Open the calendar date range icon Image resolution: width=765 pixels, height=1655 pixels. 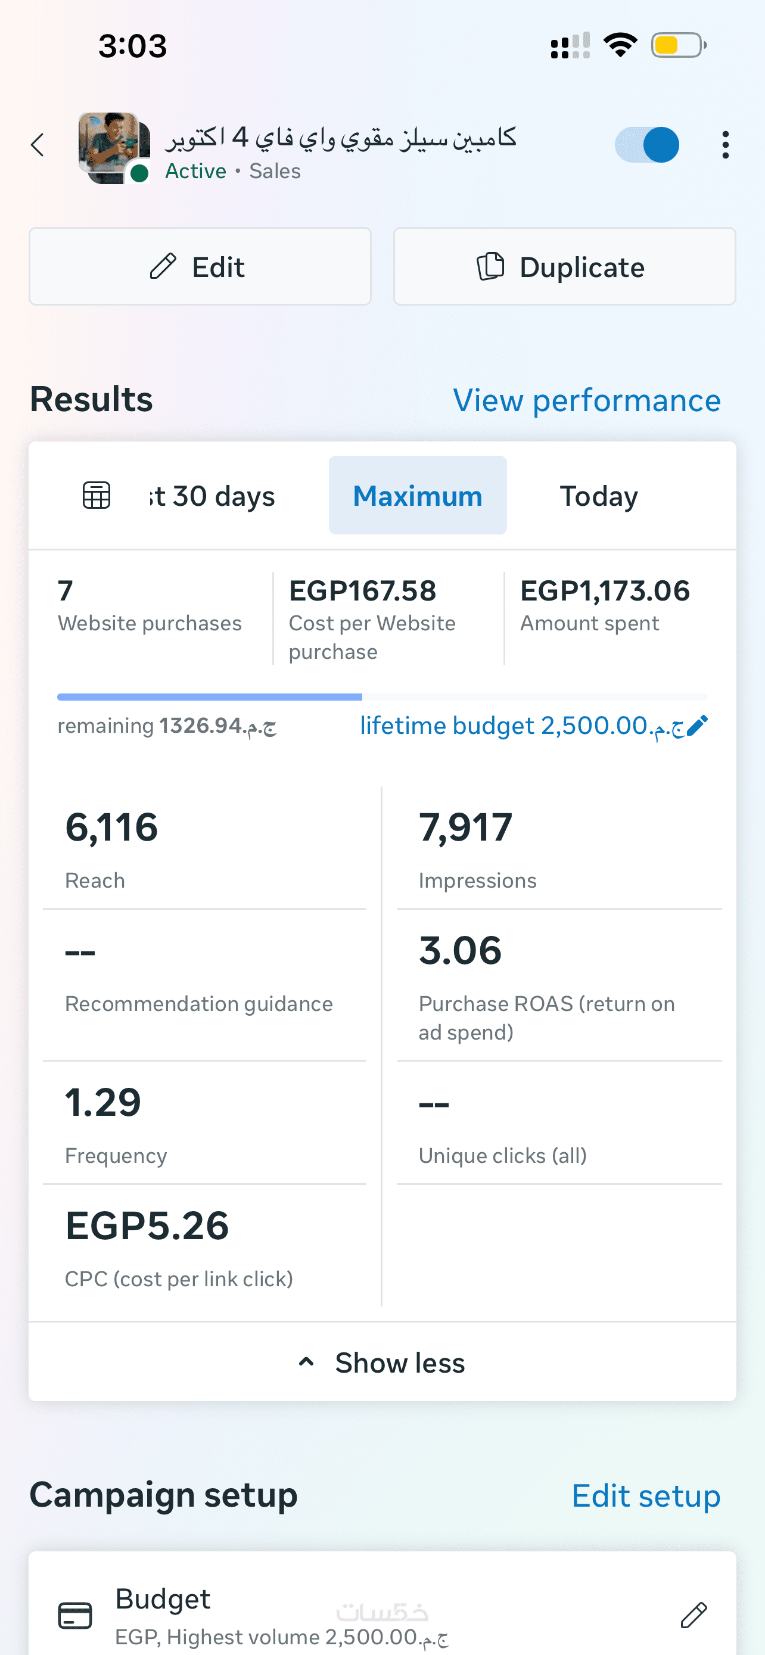pyautogui.click(x=97, y=495)
